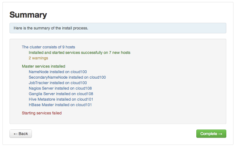Select the successful services on 7 hosts line
This screenshot has height=149, width=243.
tap(79, 53)
